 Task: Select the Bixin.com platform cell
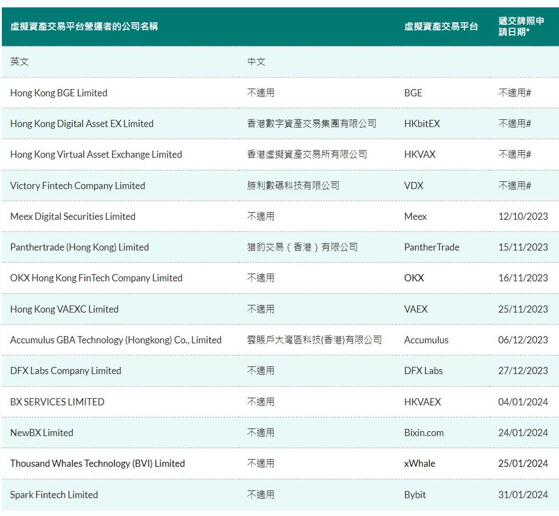pyautogui.click(x=424, y=433)
